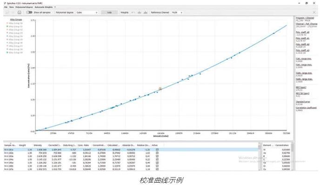Viewport: 320px width, 185px height.
Task: Open the Automatic Weights menu
Action: (x=43, y=7)
